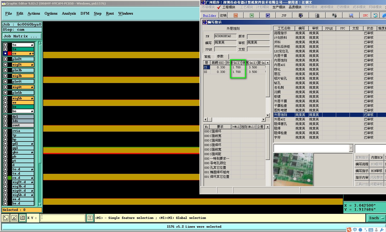
Task: Click the on-screen keyboard icon in IME bar
Action: click(371, 230)
